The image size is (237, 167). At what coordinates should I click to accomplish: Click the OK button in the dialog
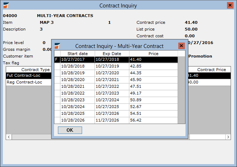click(x=70, y=130)
